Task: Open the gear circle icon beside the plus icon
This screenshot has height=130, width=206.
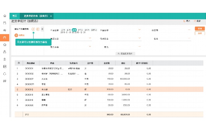Action: (38, 29)
